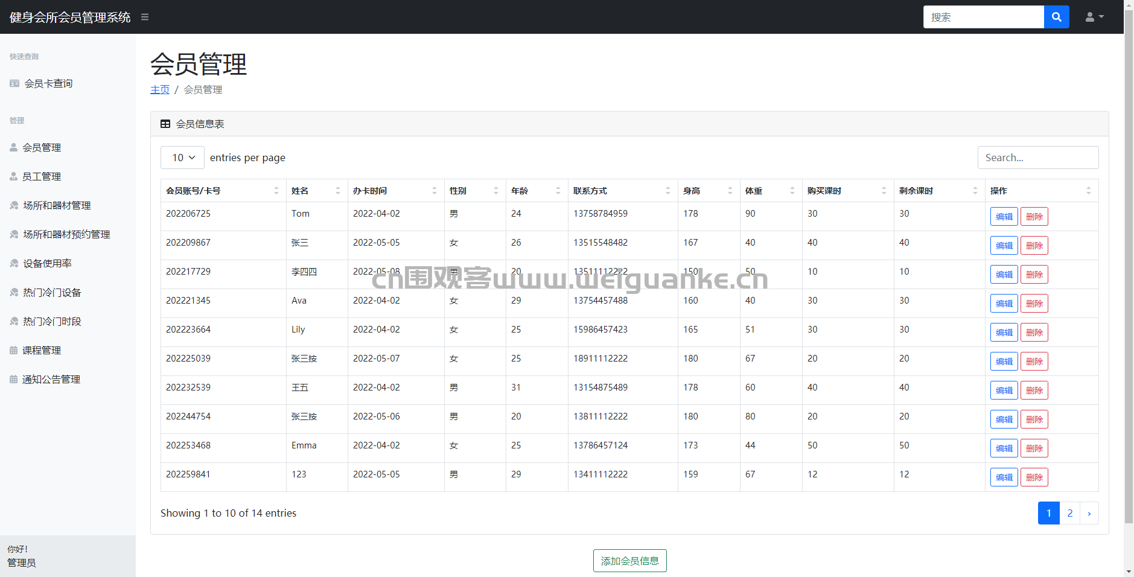Sort by 联系方式 column
Viewport: 1134px width, 577px height.
point(623,191)
